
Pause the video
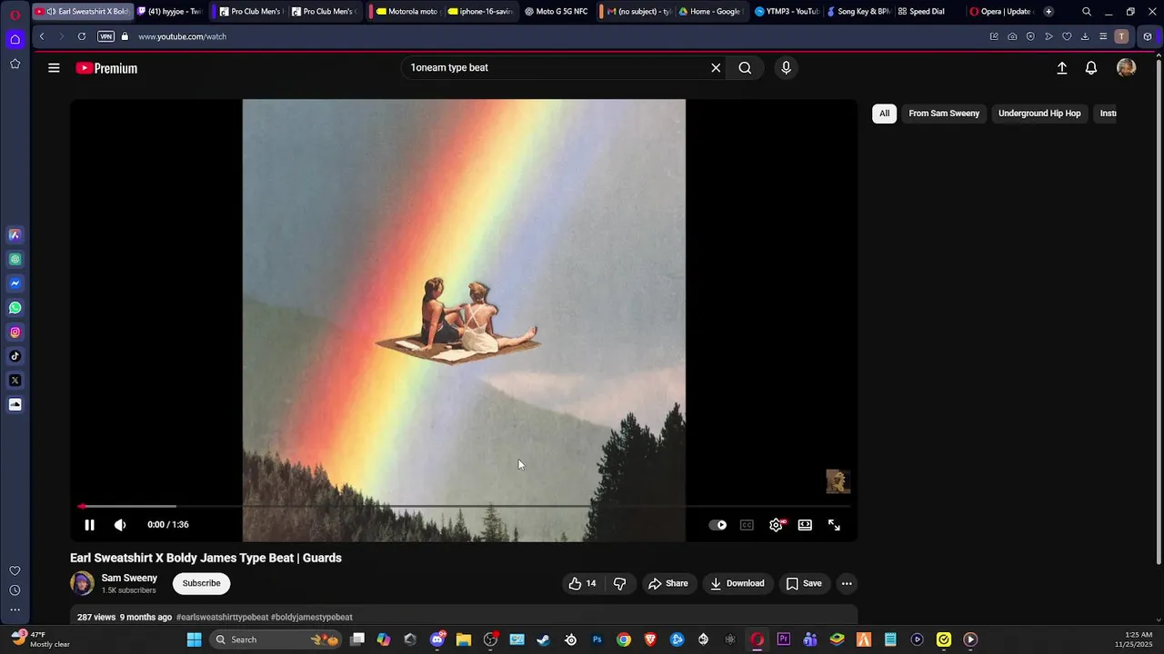click(89, 525)
